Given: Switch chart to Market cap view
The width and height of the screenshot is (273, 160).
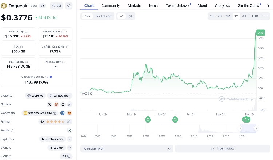Looking at the screenshot, I should (x=103, y=16).
